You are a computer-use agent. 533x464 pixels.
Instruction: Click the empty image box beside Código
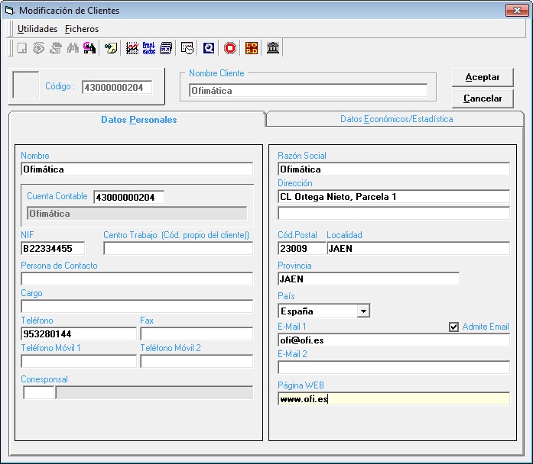26,85
